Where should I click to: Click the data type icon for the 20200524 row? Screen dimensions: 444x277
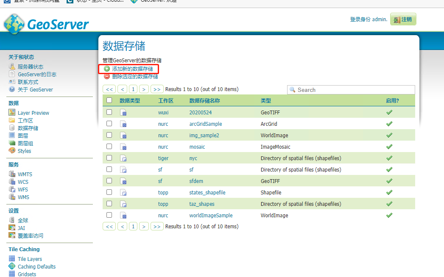123,113
